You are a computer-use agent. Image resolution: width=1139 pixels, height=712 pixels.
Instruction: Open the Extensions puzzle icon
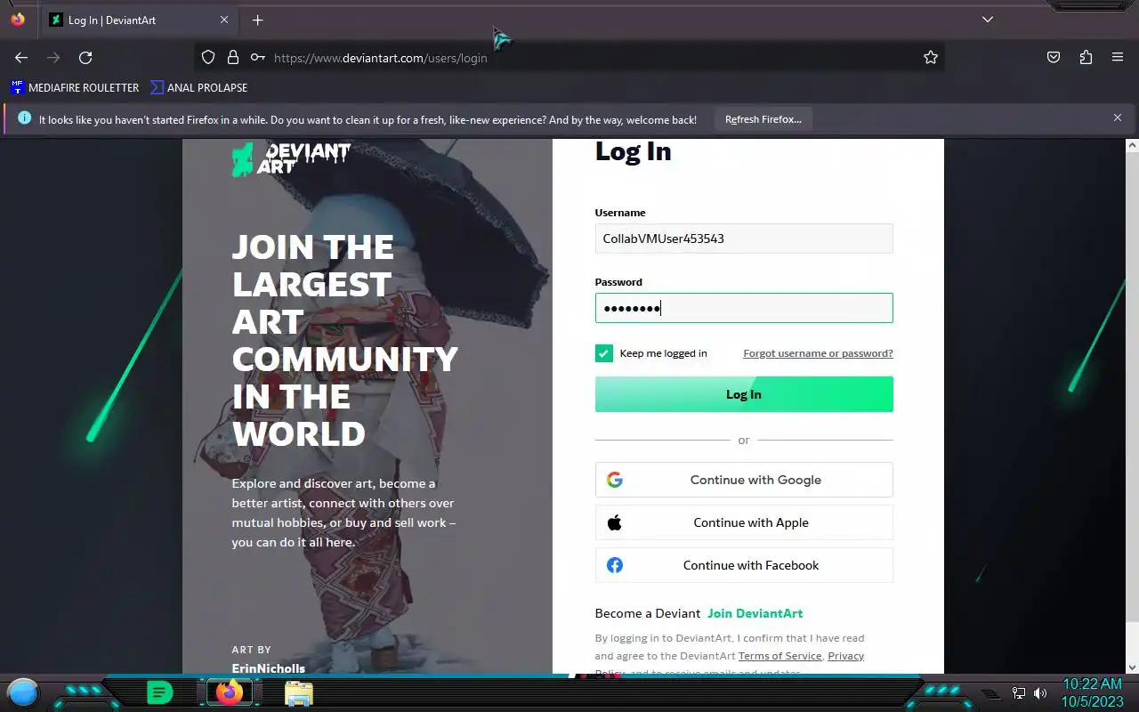(1086, 57)
